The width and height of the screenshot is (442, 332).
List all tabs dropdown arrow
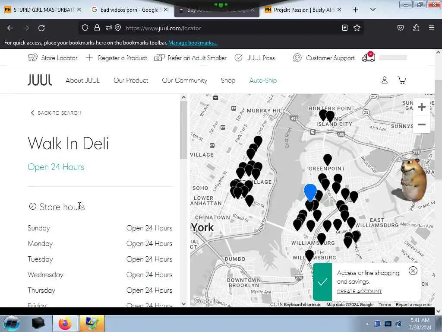373,10
